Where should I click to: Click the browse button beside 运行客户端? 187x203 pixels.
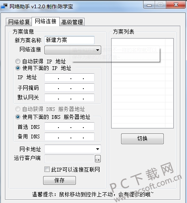tap(98, 159)
